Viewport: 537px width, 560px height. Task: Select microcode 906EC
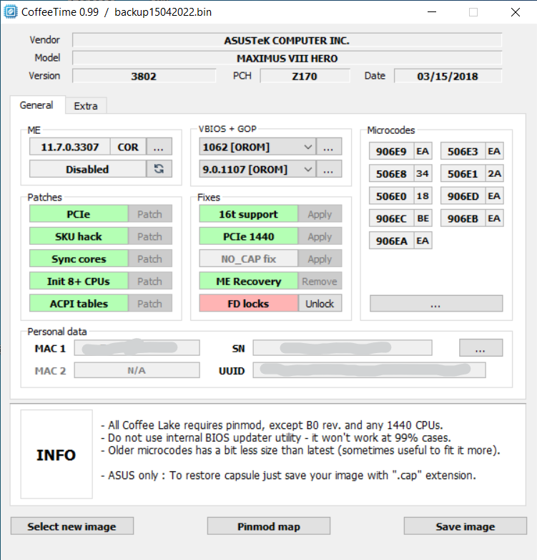(391, 218)
